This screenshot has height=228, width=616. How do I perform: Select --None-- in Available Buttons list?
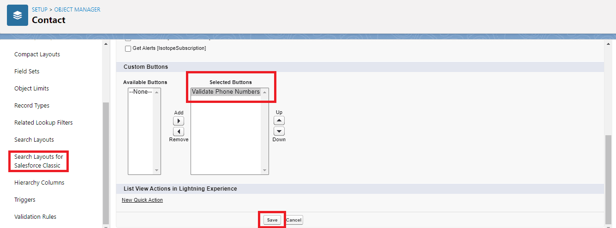click(x=140, y=92)
